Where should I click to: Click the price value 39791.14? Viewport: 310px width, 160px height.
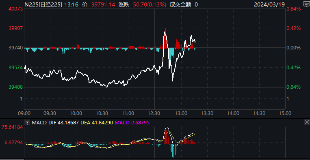coord(103,4)
